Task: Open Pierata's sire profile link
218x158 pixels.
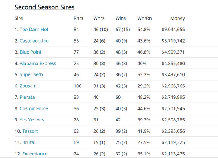Action: point(28,97)
